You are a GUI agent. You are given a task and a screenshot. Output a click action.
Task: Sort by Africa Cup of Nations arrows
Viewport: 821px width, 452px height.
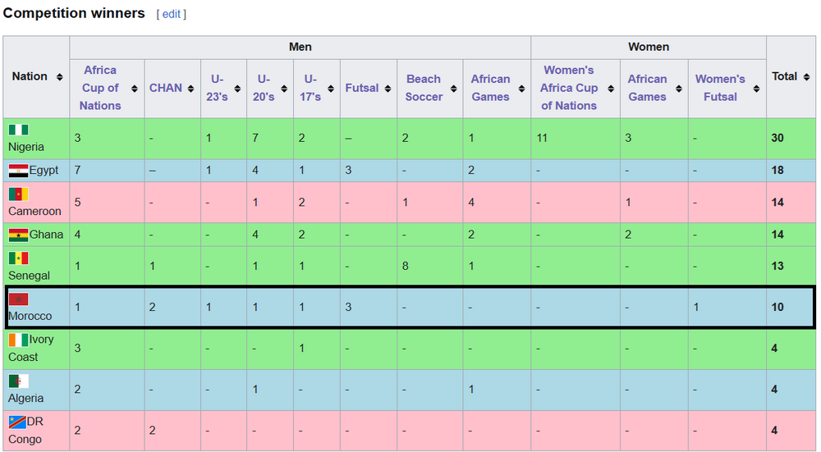[135, 89]
